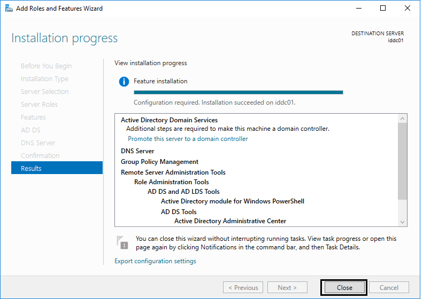
Task: Click the 'View installation progress' heading
Action: [x=151, y=63]
